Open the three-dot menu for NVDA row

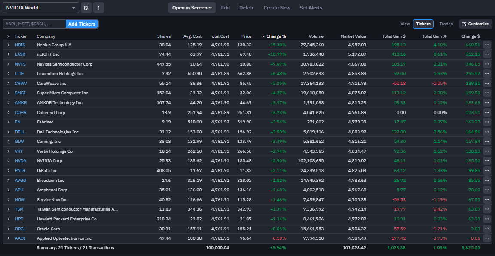click(487, 161)
